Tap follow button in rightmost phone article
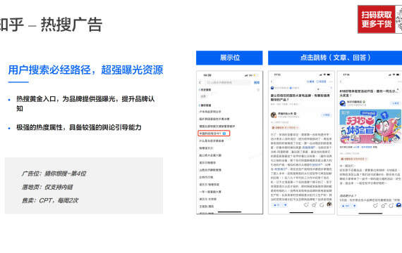The image size is (402, 253). [x=395, y=103]
